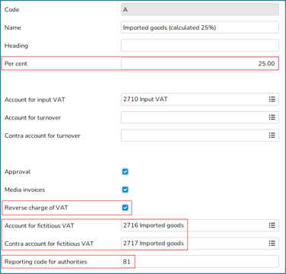Image resolution: width=286 pixels, height=274 pixels.
Task: Open list for contra account for turnover
Action: (x=272, y=135)
